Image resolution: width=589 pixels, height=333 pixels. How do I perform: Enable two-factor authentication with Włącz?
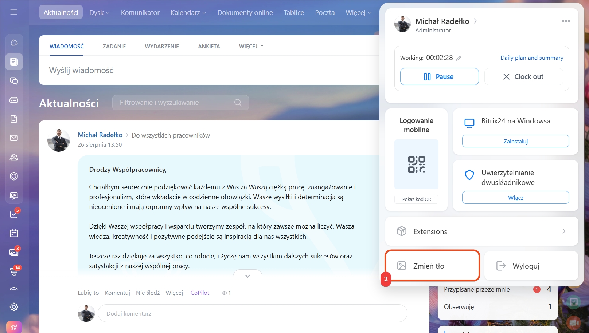[515, 198]
